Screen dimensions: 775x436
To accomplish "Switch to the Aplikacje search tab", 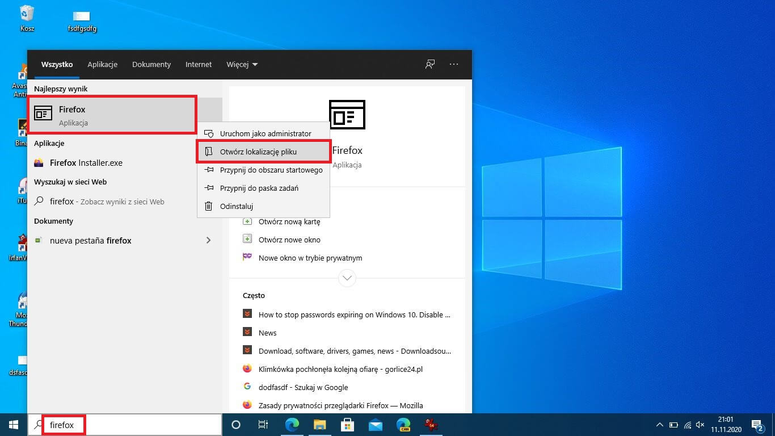I will point(102,65).
